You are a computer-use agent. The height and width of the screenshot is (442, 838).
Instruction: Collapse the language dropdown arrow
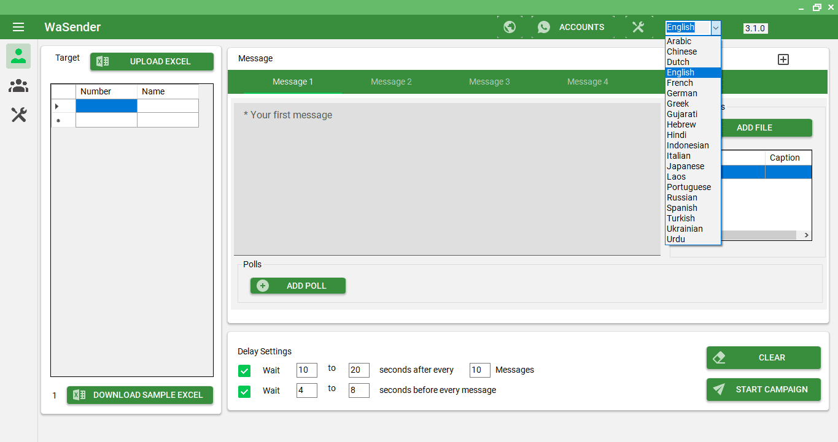coord(716,28)
